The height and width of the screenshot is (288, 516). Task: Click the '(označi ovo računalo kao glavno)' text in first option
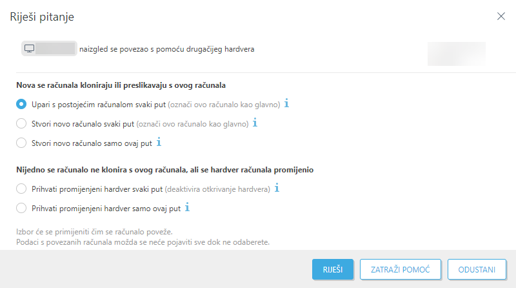click(224, 105)
